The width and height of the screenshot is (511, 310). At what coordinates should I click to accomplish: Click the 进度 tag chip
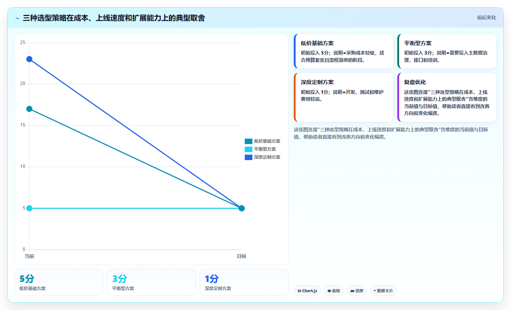point(357,291)
